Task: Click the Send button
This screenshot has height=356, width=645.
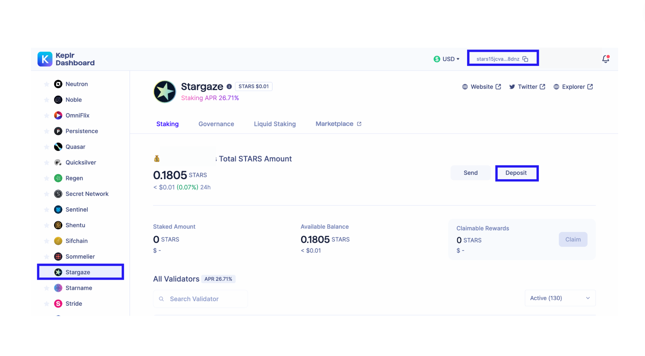Action: coord(471,173)
